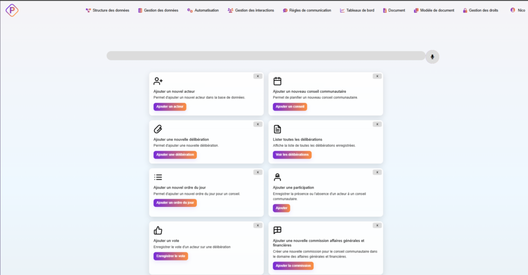Image resolution: width=528 pixels, height=275 pixels.
Task: Open the Structure des données menu
Action: coord(107,10)
